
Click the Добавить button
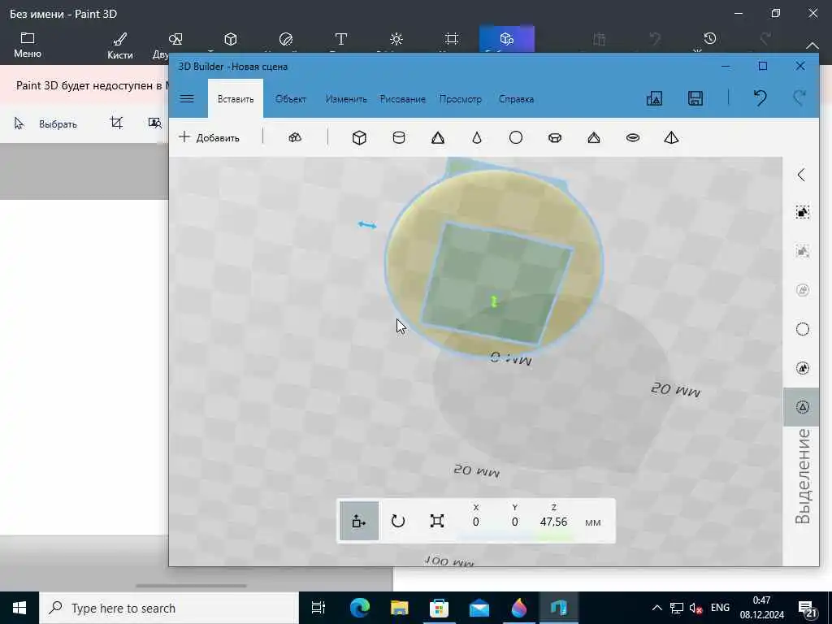point(210,137)
